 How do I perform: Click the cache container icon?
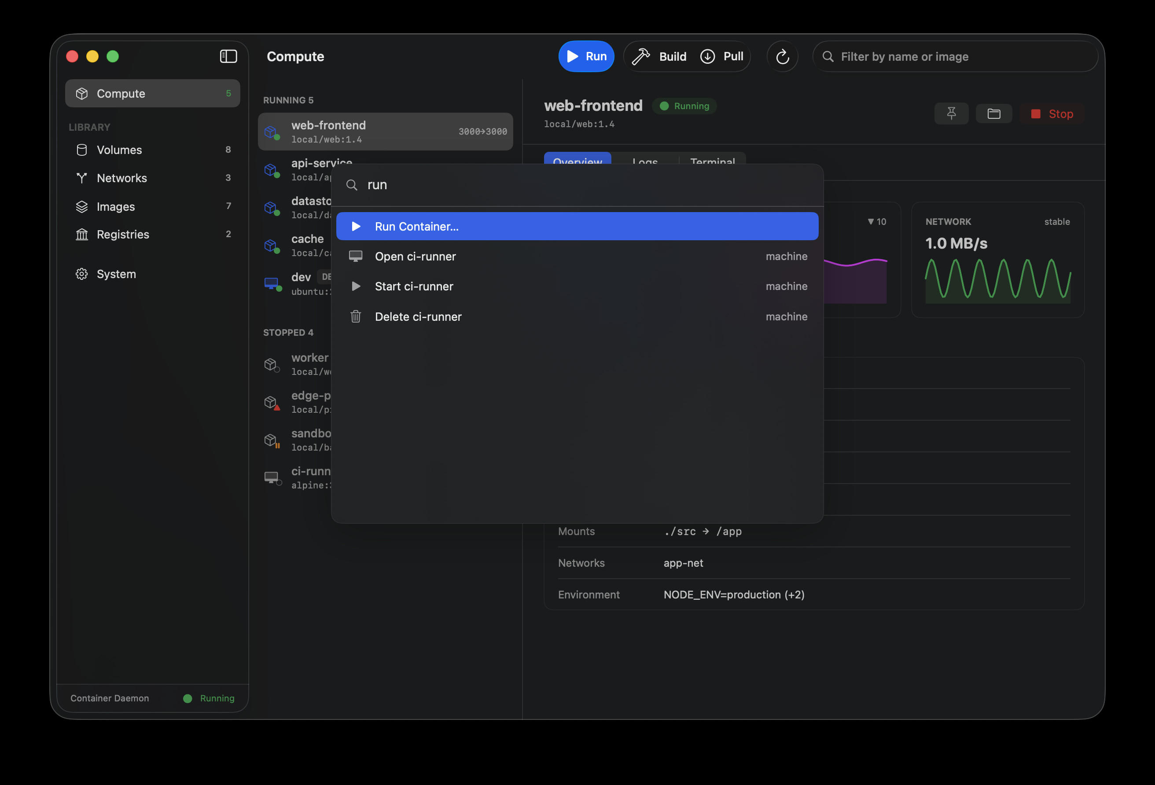pos(272,246)
